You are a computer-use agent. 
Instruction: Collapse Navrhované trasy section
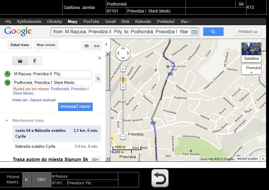[7, 121]
